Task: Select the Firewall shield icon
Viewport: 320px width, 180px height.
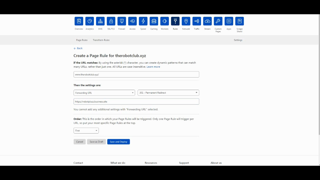Action: [122, 21]
